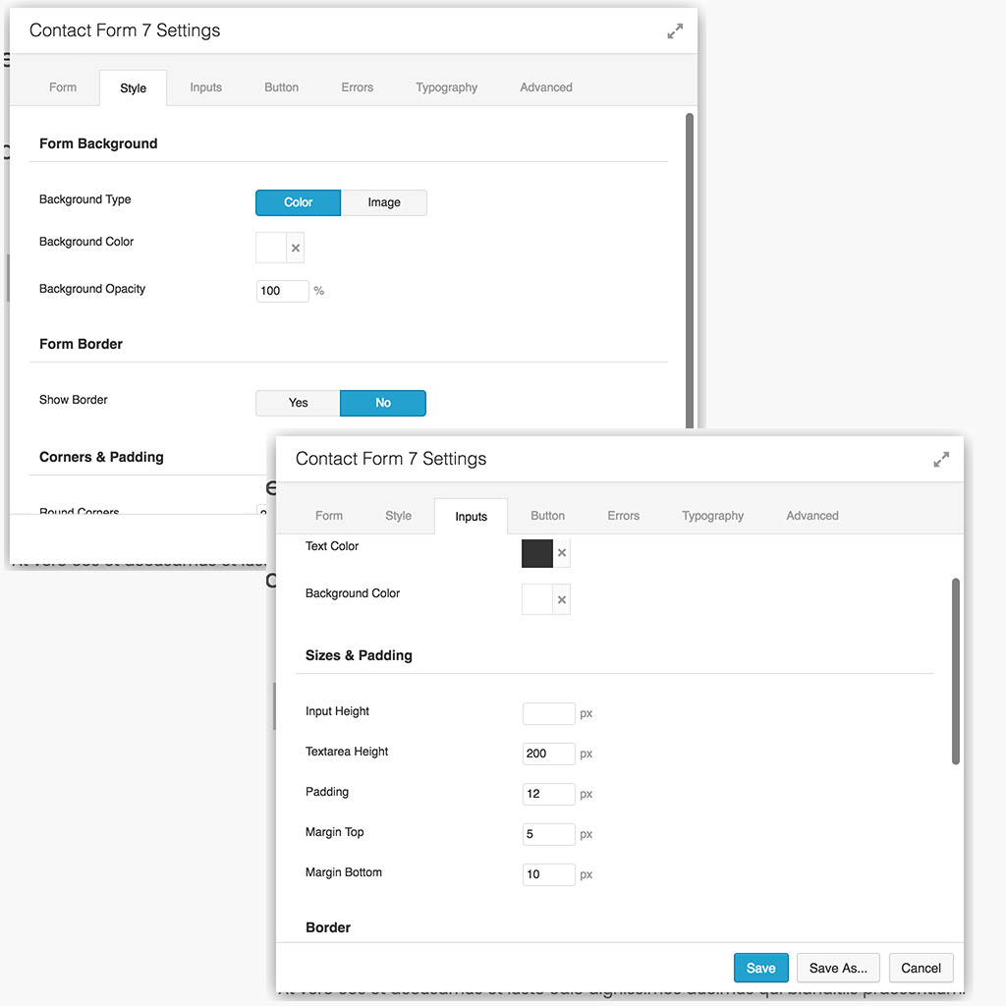Clear Background Color in the Style window

pyautogui.click(x=295, y=248)
